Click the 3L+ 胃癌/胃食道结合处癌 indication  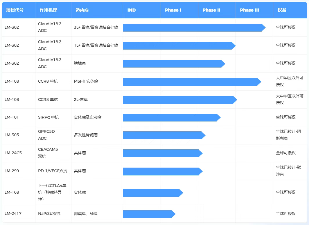96,27
